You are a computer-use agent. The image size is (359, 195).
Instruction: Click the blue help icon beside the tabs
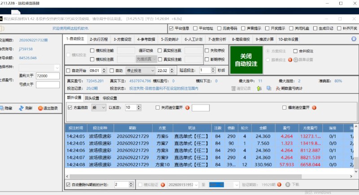click(x=354, y=39)
